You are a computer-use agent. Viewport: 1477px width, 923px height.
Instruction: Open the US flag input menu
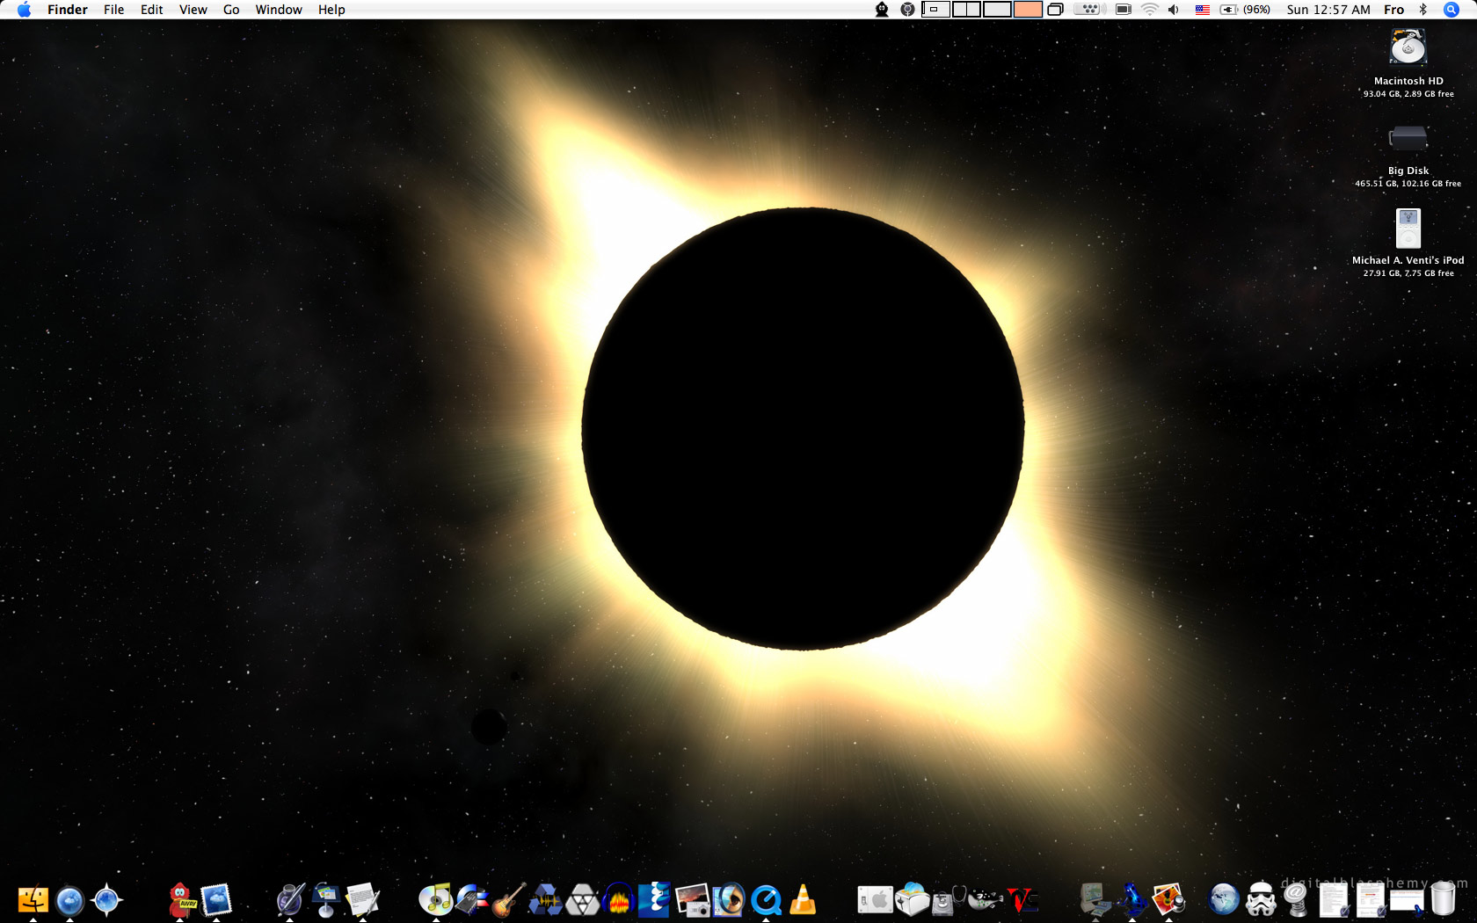[x=1202, y=10]
